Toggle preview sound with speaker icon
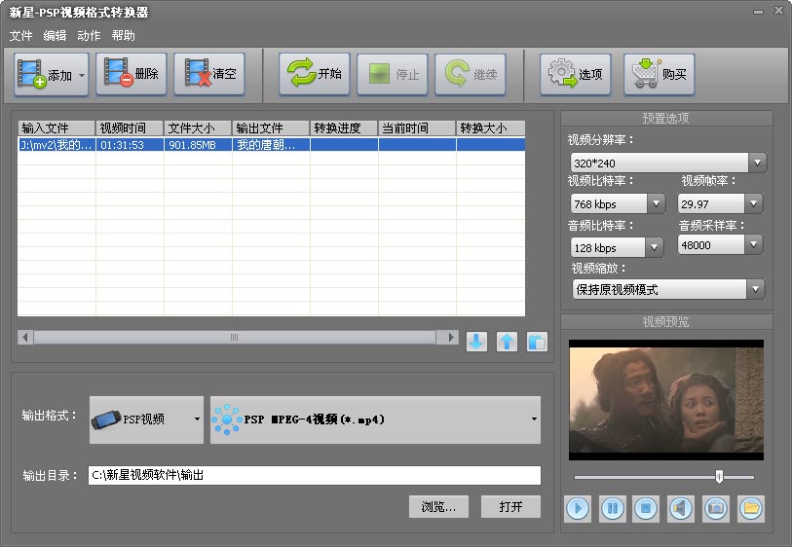 (680, 507)
